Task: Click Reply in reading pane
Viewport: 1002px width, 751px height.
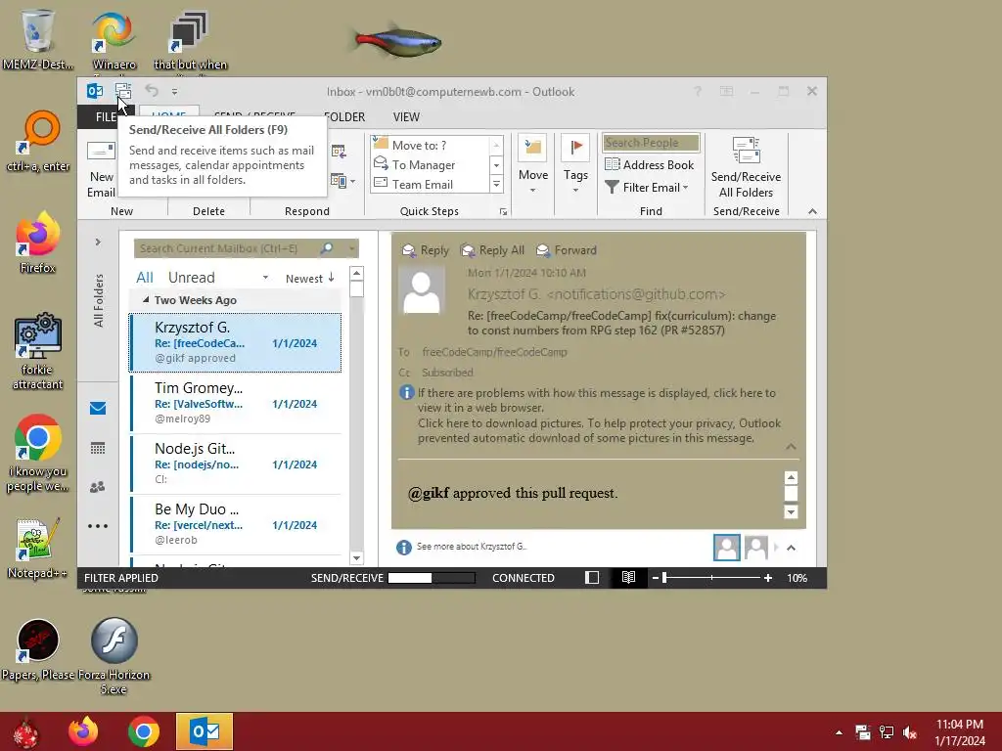Action: coord(426,250)
